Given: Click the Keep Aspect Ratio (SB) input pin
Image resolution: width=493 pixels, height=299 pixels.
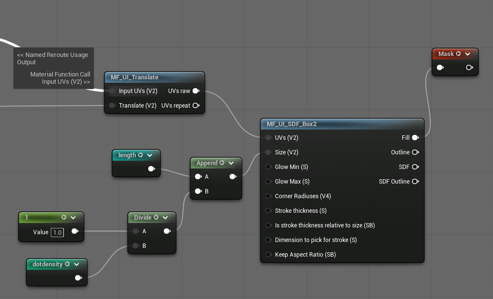Looking at the screenshot, I should pos(268,255).
